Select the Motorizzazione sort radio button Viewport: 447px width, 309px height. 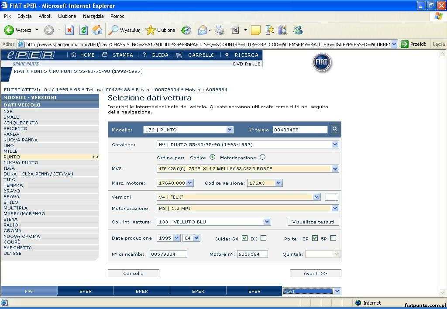(x=262, y=157)
